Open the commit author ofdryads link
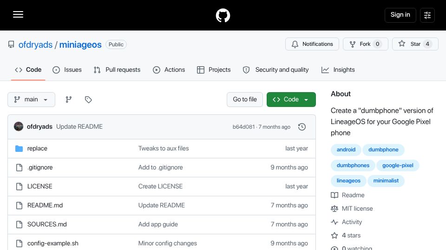This screenshot has height=250, width=446. [x=39, y=126]
